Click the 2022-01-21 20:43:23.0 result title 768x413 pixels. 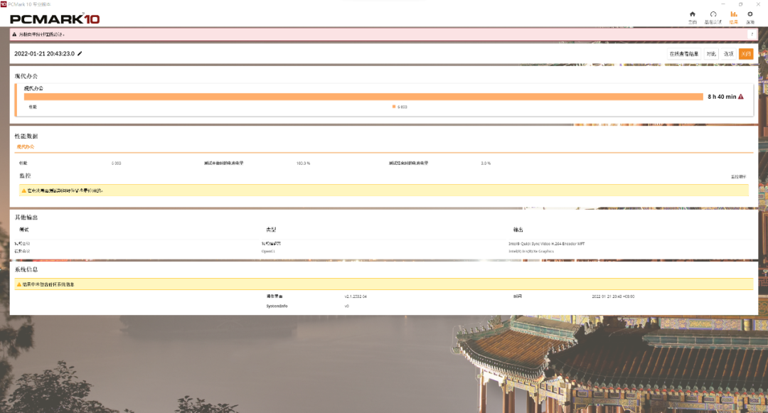point(44,54)
